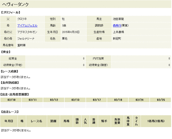Click the 02/18 date column header
This screenshot has height=139, width=172.
[x=118, y=100]
